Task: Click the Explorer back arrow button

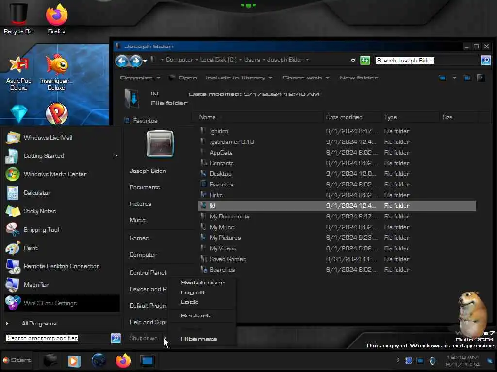Action: [122, 61]
